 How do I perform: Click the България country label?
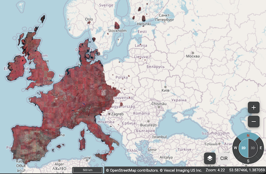click(145, 131)
